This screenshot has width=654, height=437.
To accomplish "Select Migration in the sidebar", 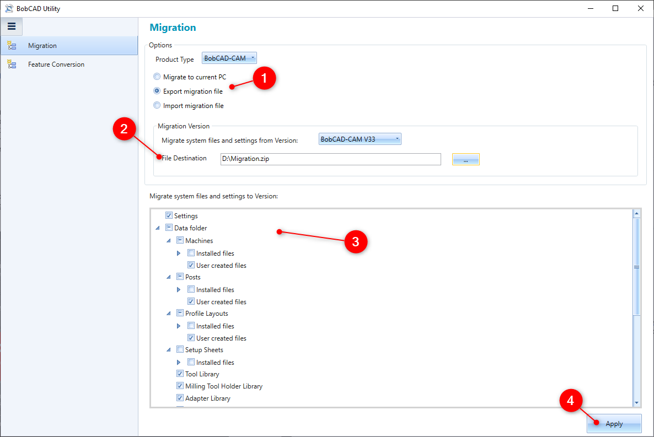I will (x=69, y=45).
